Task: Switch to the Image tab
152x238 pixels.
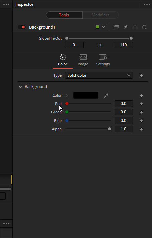Action: tap(83, 60)
